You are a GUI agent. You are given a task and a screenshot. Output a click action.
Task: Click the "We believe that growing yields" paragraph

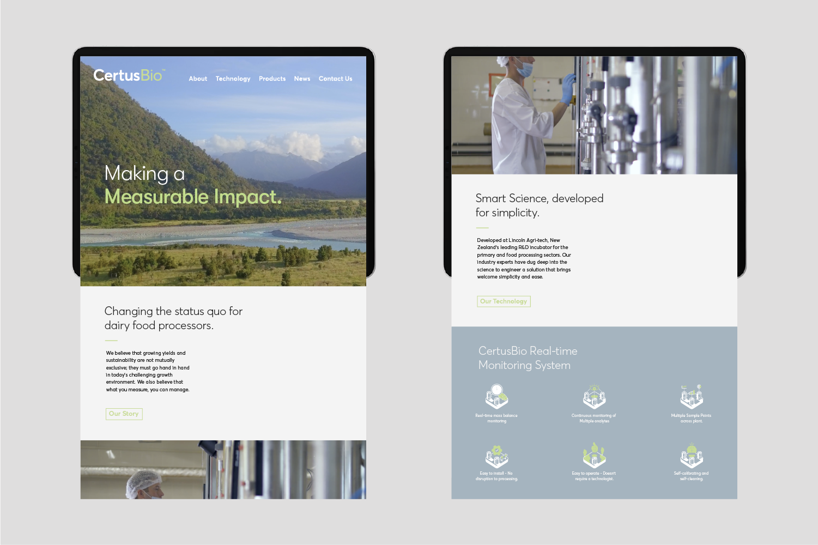(x=148, y=371)
